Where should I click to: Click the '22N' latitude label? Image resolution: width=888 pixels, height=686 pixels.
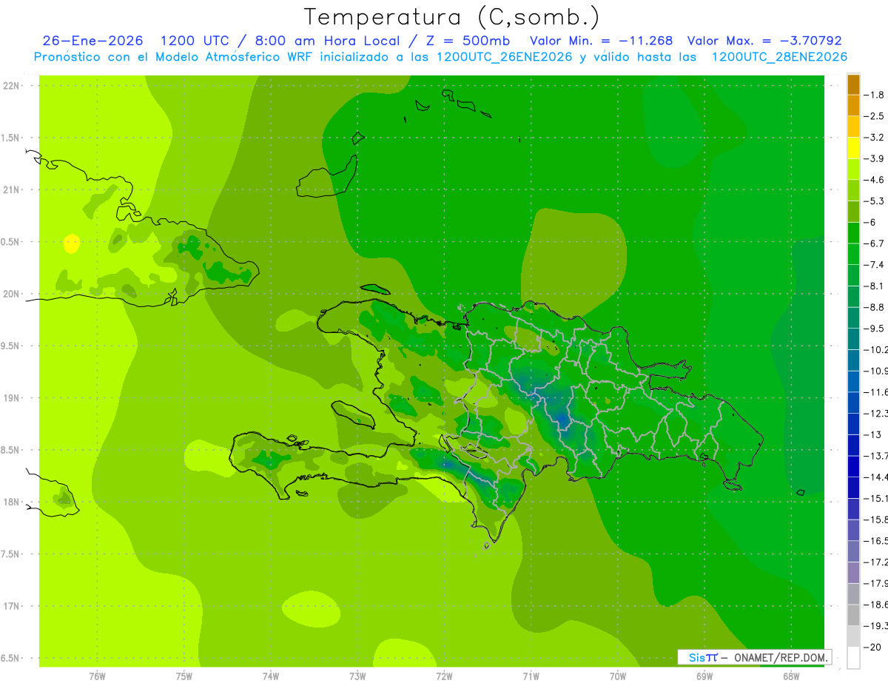pos(10,86)
